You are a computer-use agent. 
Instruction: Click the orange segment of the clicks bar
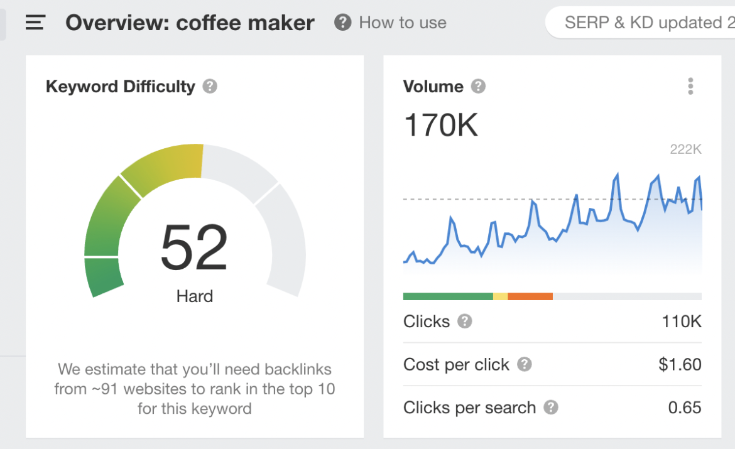tap(531, 296)
